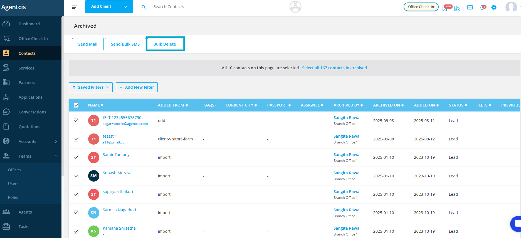The width and height of the screenshot is (521, 238).
Task: Sort by the ADDED FROM column
Action: pos(173,105)
